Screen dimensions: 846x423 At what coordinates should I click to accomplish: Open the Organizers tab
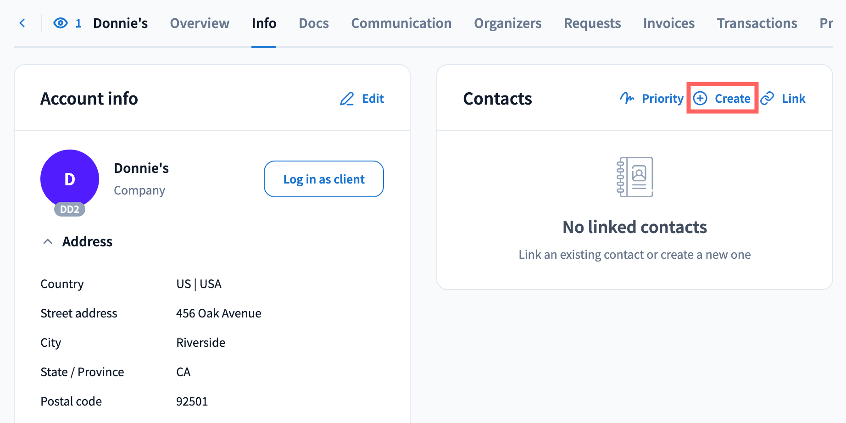point(507,23)
